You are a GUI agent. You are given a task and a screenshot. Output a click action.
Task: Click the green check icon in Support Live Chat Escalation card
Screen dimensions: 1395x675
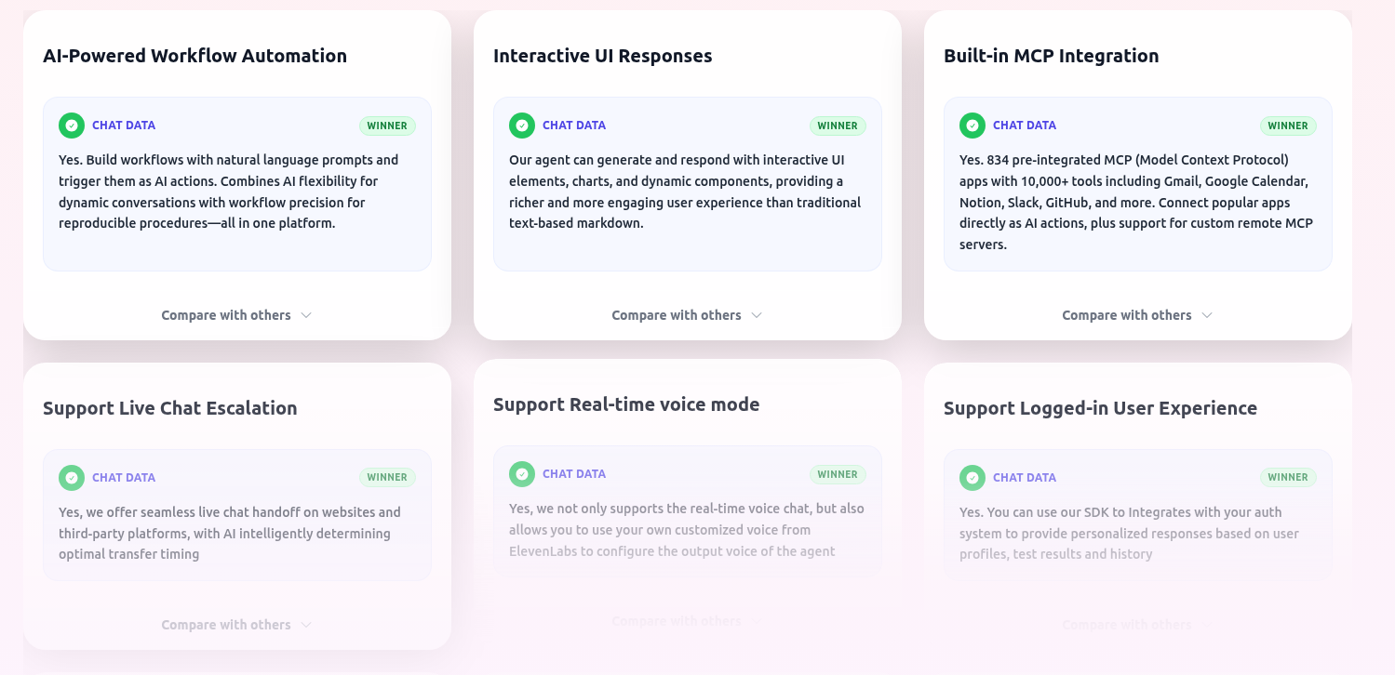[x=72, y=478]
